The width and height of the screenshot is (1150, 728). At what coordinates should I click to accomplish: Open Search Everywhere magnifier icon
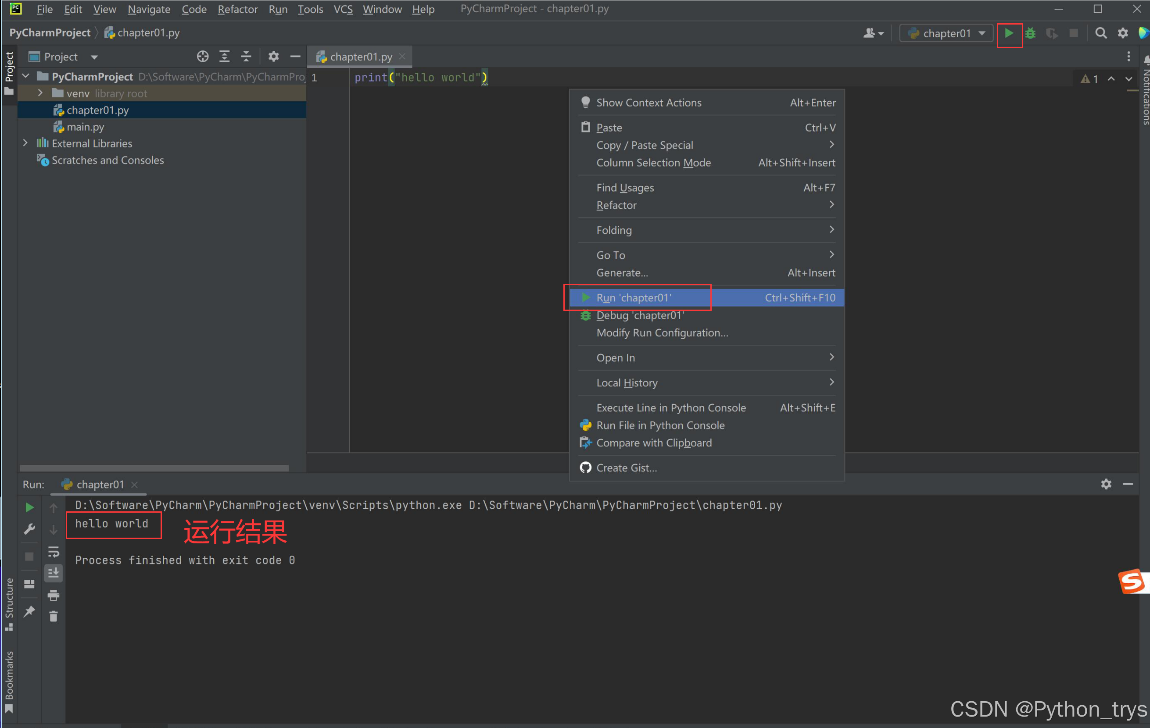coord(1100,33)
